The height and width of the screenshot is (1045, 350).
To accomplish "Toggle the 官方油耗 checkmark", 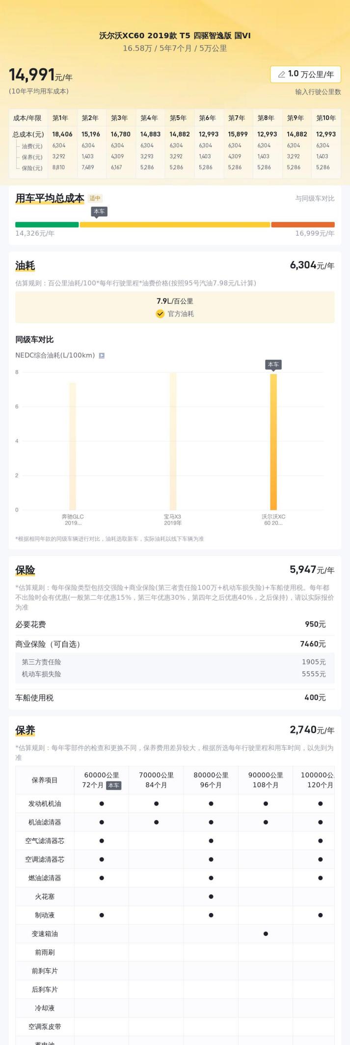I will [x=160, y=314].
